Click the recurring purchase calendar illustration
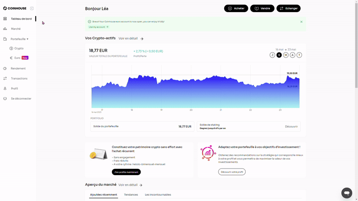Image resolution: width=358 pixels, height=201 pixels. click(98, 154)
